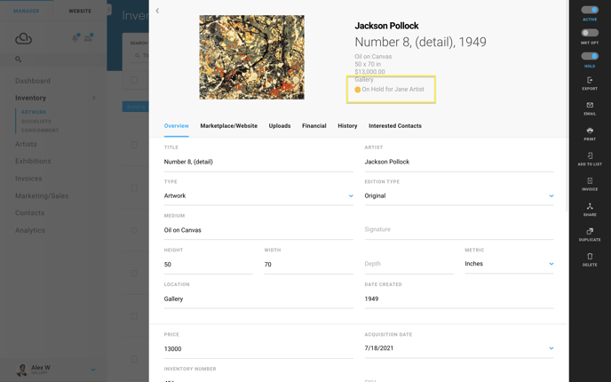
Task: Click the Print icon
Action: click(x=590, y=131)
